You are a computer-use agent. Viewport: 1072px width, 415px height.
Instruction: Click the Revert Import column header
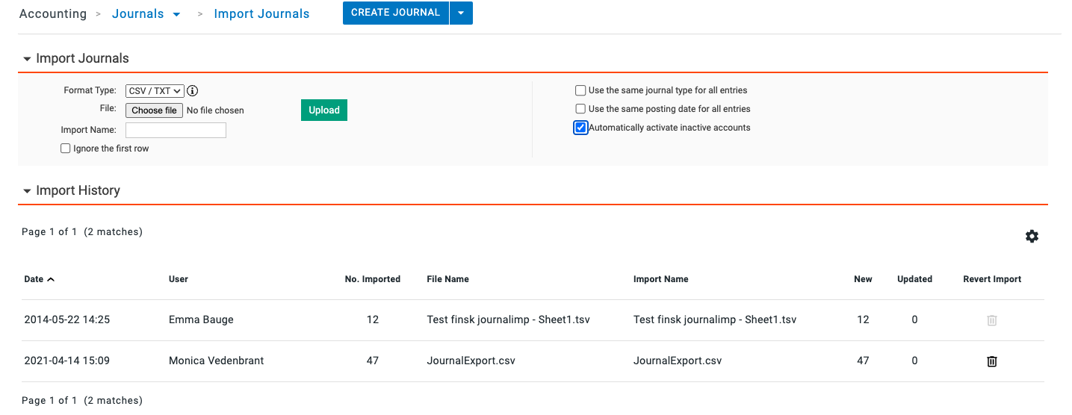[x=992, y=279]
